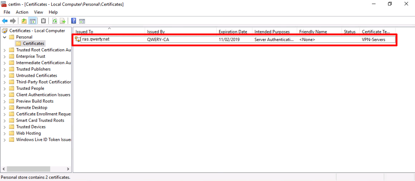Click the folder icon of selected Certificates node
The width and height of the screenshot is (415, 181).
point(18,43)
